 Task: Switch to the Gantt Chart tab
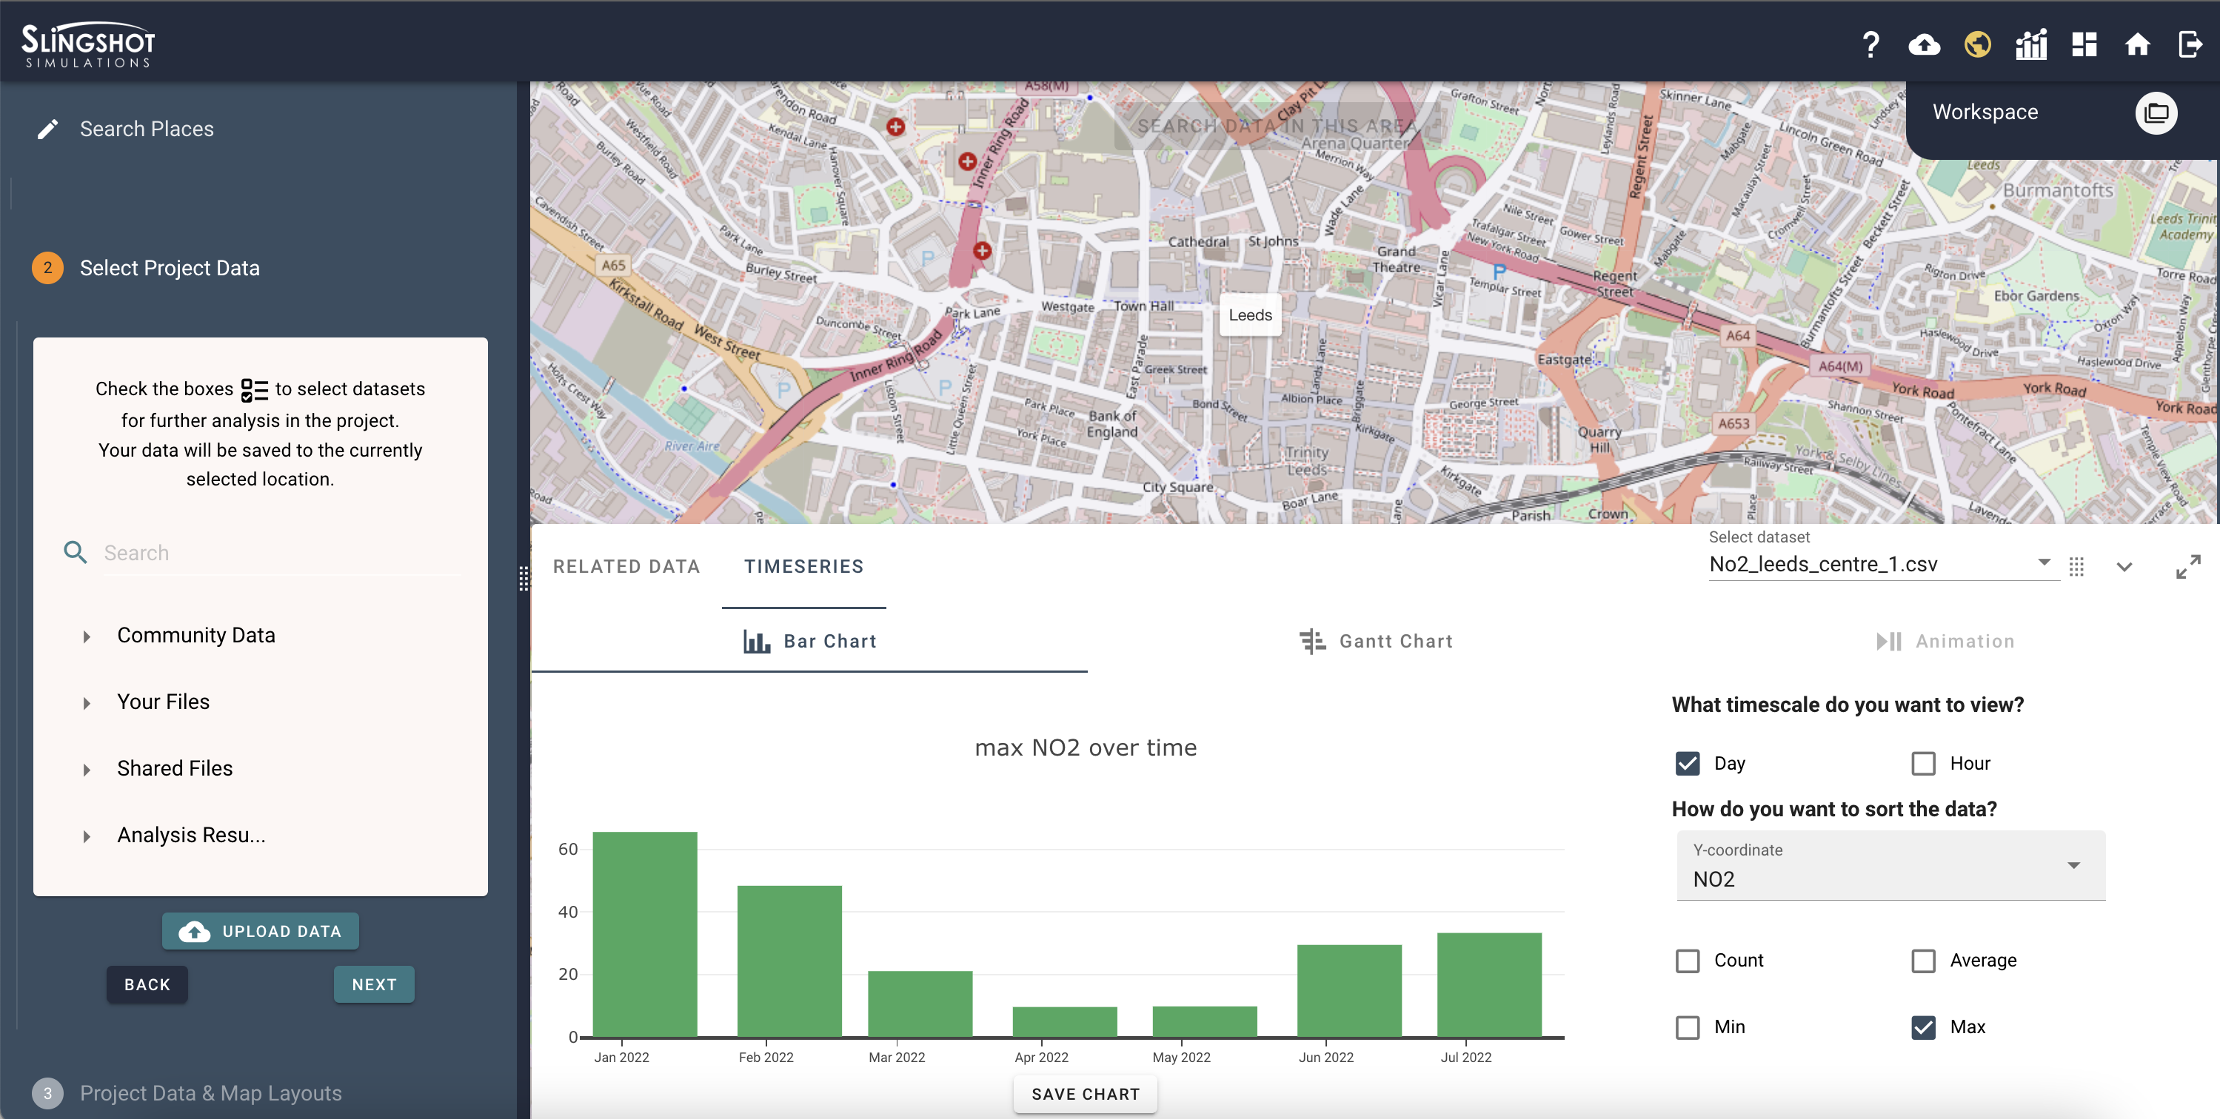(1377, 641)
